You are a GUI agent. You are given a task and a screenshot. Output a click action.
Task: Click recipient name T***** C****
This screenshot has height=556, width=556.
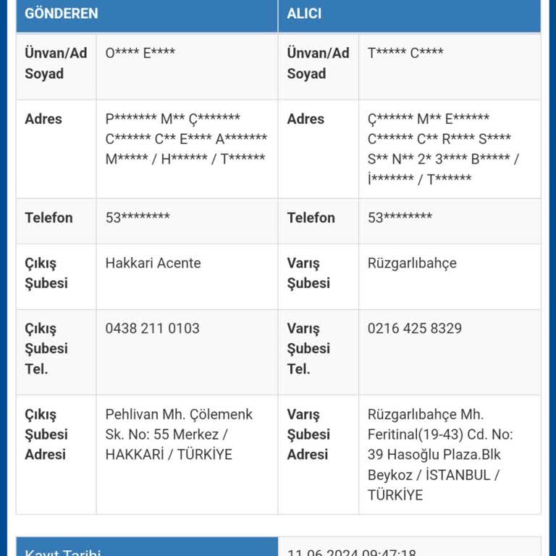[405, 53]
